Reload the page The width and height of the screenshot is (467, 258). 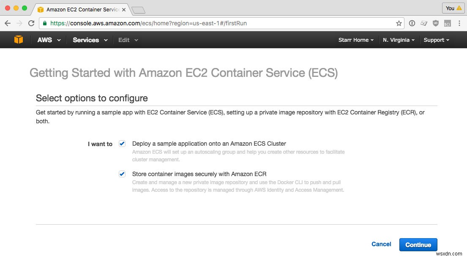coord(31,23)
